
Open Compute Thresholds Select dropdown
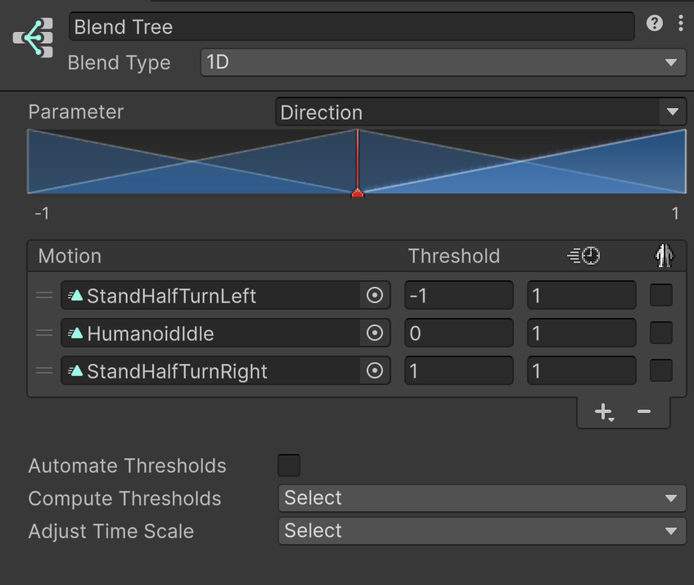pos(482,498)
